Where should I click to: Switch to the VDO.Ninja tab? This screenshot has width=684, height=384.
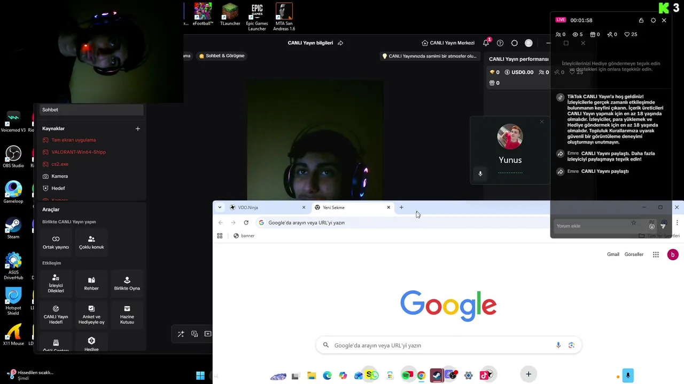(268, 207)
